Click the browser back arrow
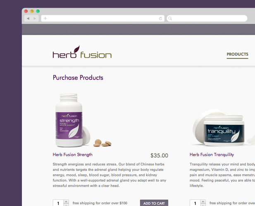This screenshot has height=206, width=255. [28, 19]
